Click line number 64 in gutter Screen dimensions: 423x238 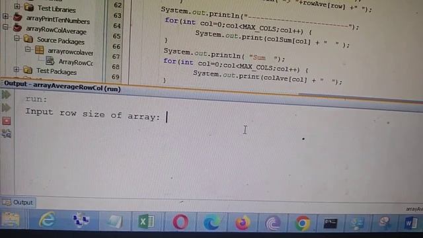point(117,26)
